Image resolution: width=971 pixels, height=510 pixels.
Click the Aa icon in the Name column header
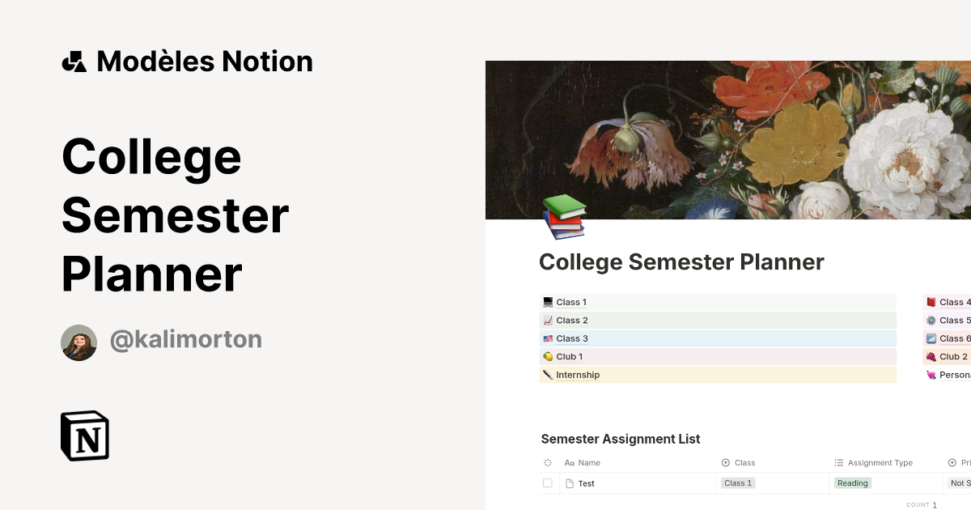pos(569,462)
